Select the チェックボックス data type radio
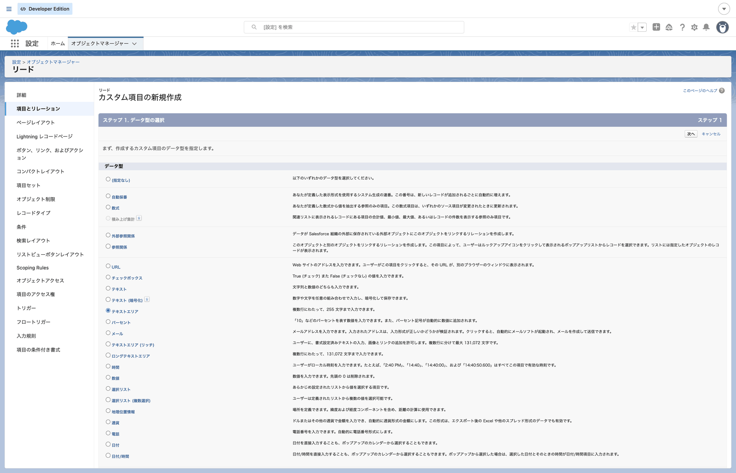The image size is (736, 473). 108,277
